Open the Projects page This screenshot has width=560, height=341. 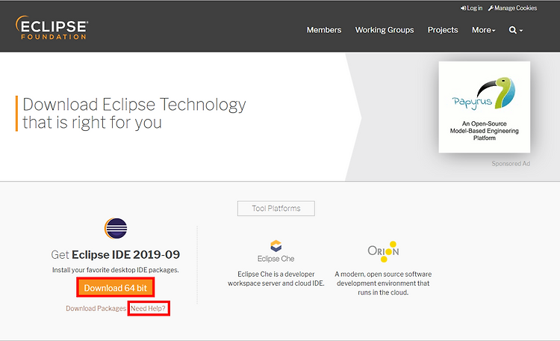pyautogui.click(x=443, y=30)
